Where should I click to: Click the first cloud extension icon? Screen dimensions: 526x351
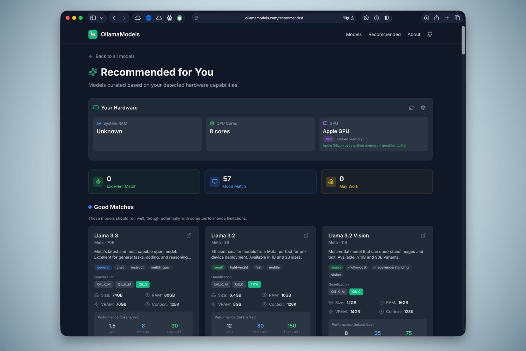[x=138, y=18]
